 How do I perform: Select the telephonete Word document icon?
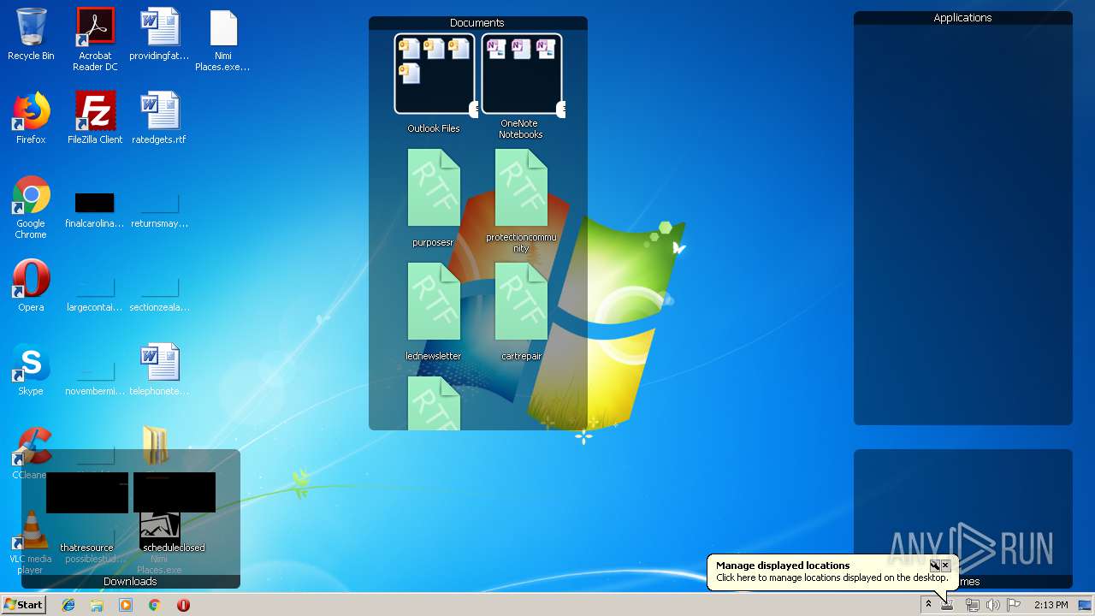[x=159, y=370]
